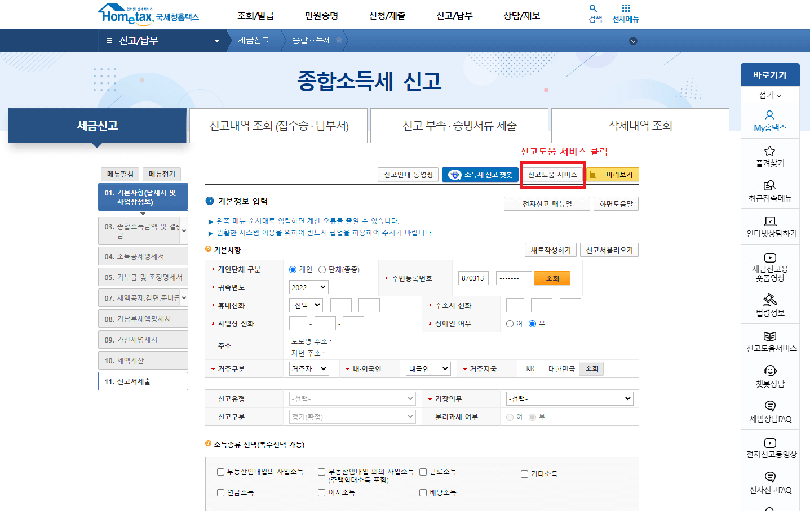Open the search magnifier icon
Screen dimensions: 810x511
pyautogui.click(x=593, y=8)
